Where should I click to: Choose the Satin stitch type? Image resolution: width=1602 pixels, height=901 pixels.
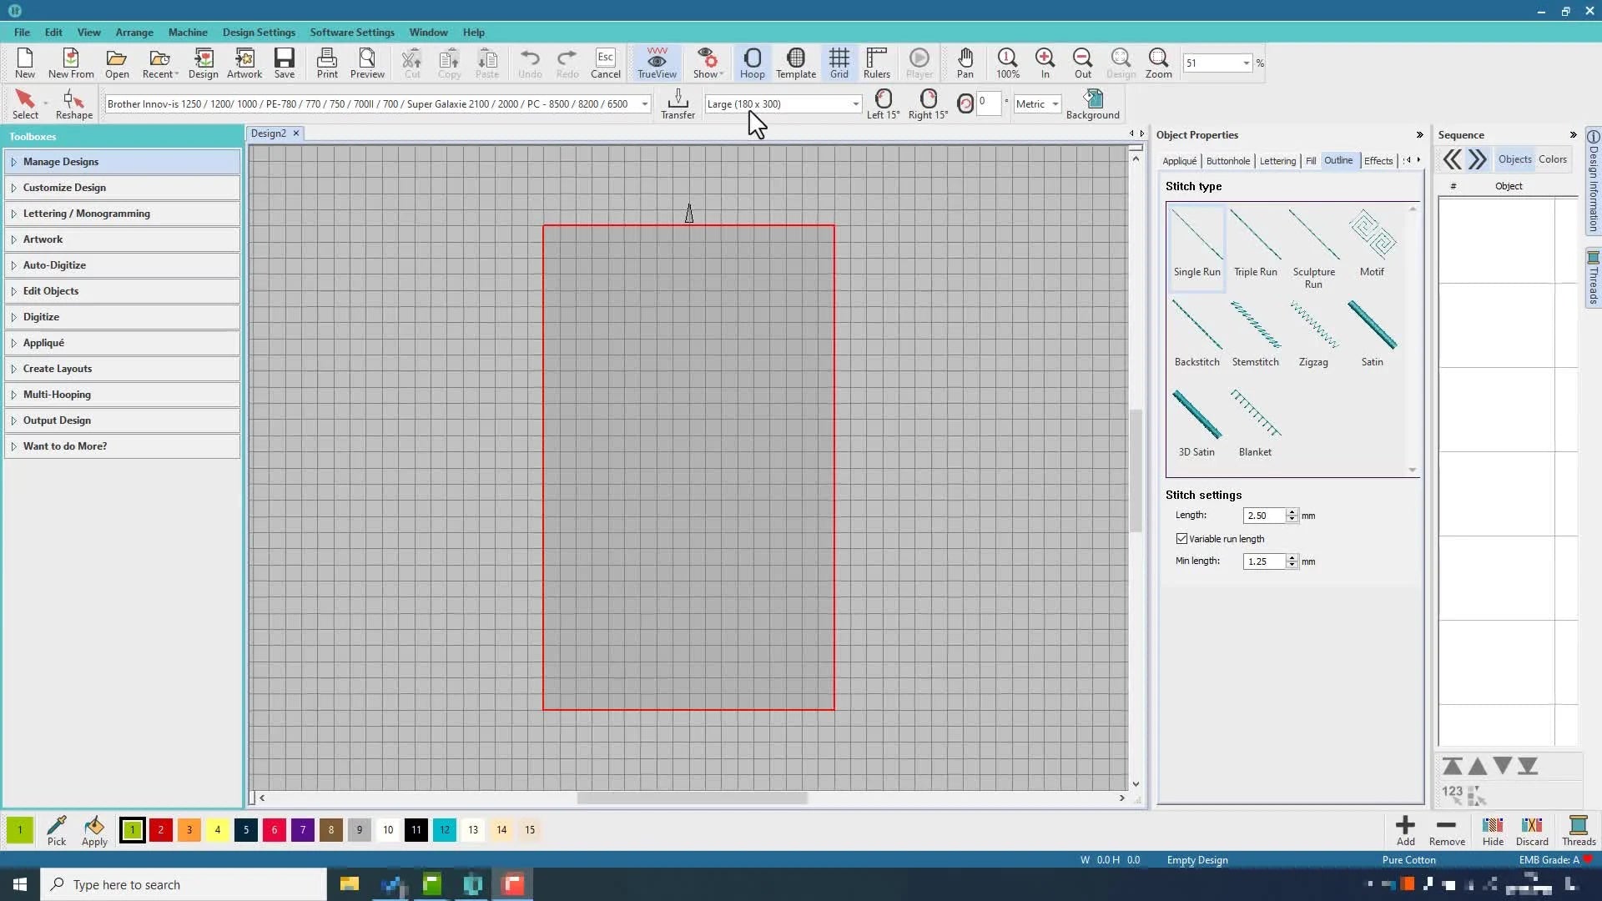tap(1373, 332)
